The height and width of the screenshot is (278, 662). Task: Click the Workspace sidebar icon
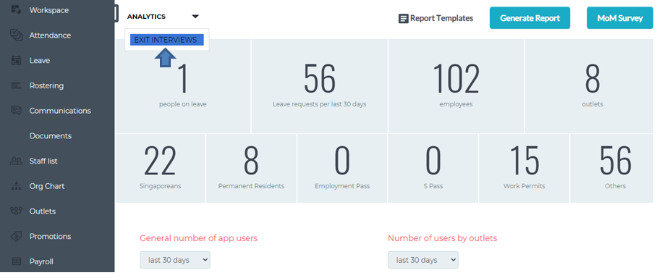[x=16, y=9]
